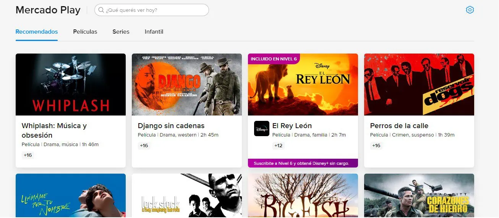Switch to the Películas tab
Image resolution: width=499 pixels, height=218 pixels.
tap(85, 32)
